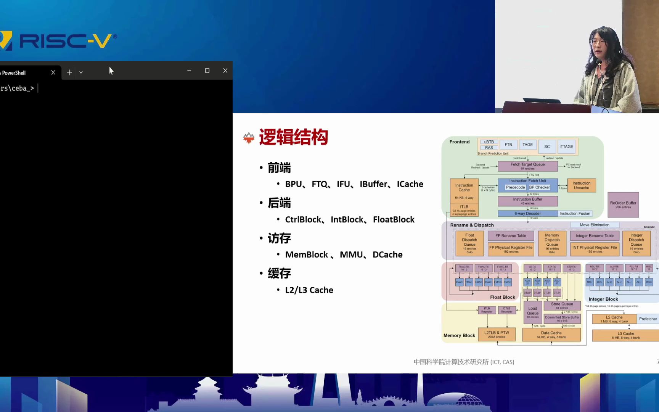This screenshot has width=659, height=412.
Task: Click the Integer Block label
Action: [x=603, y=299]
